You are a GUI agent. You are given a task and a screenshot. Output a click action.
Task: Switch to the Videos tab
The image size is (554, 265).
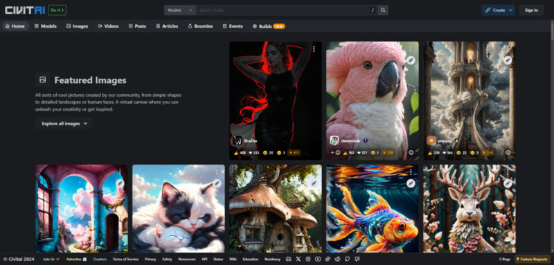[109, 26]
